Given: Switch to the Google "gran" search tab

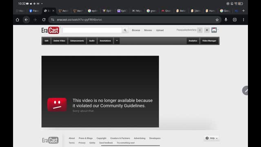Looking at the screenshot, I should pyautogui.click(x=151, y=11).
